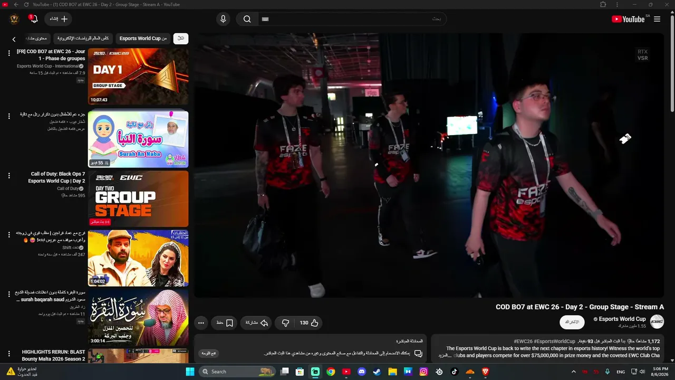Open Brave browser from the taskbar
The height and width of the screenshot is (380, 675).
485,372
